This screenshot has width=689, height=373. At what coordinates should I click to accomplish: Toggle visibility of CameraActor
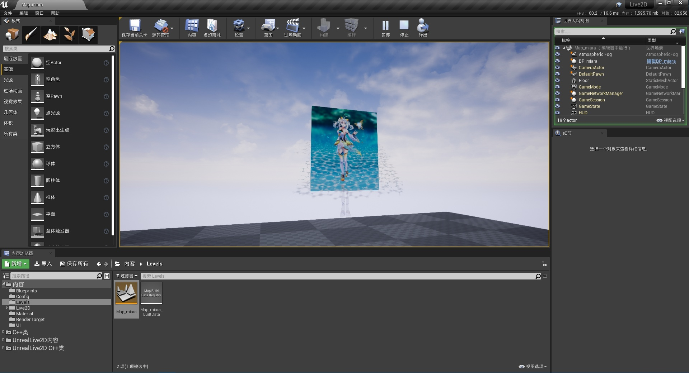(x=557, y=67)
